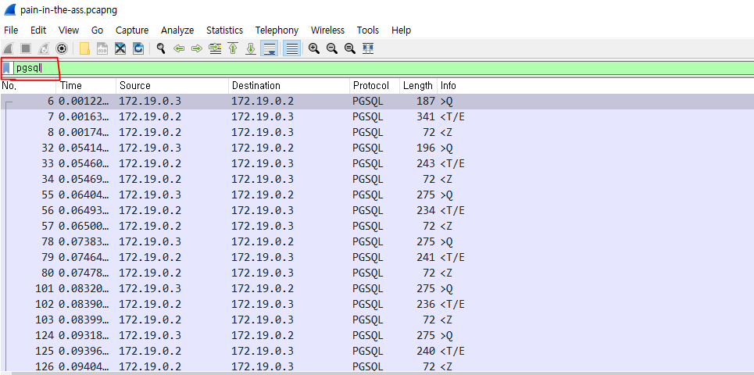The image size is (754, 375).
Task: Zoom out the main window text
Action: (332, 48)
